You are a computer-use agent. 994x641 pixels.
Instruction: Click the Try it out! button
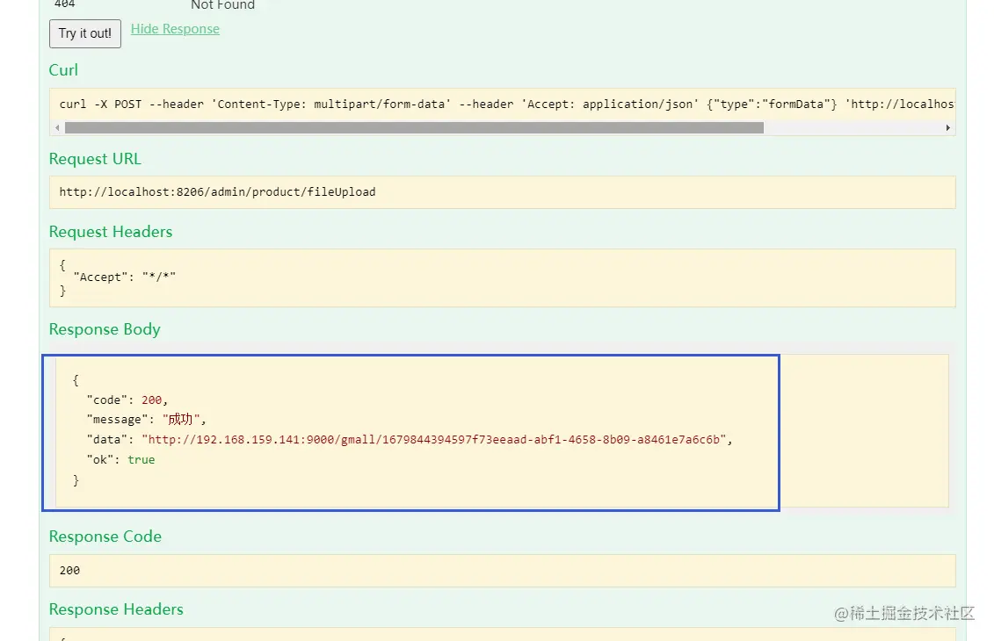(x=85, y=33)
